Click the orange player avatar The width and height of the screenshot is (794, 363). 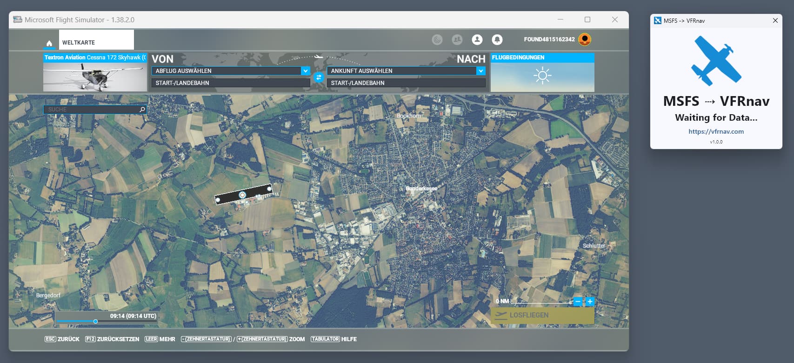pyautogui.click(x=585, y=39)
